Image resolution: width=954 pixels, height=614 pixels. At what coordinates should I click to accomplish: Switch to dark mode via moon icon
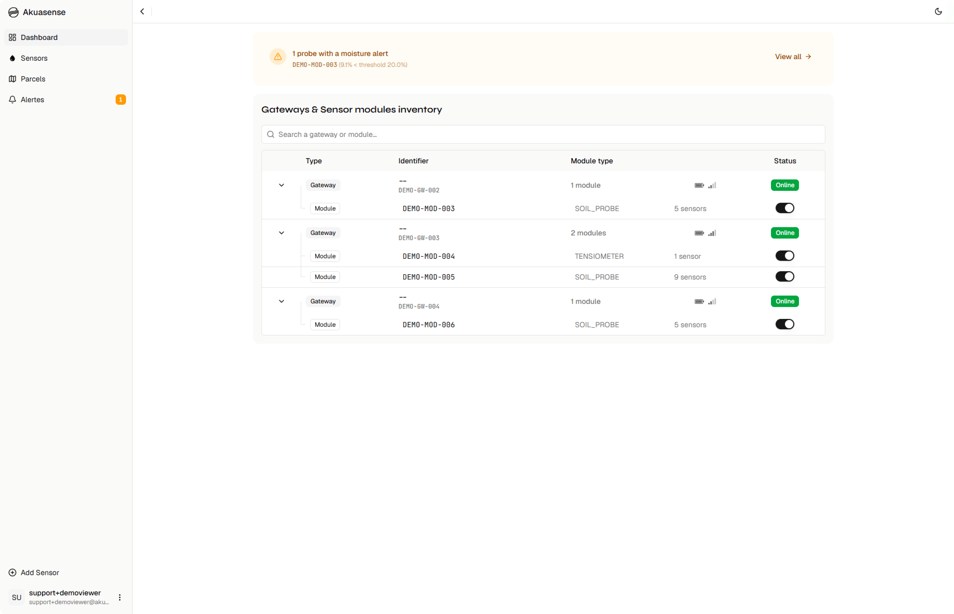tap(938, 12)
